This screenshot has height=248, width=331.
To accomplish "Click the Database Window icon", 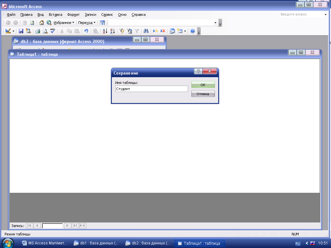I will pyautogui.click(x=172, y=31).
